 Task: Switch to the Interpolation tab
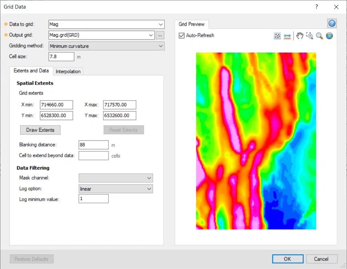(x=68, y=71)
